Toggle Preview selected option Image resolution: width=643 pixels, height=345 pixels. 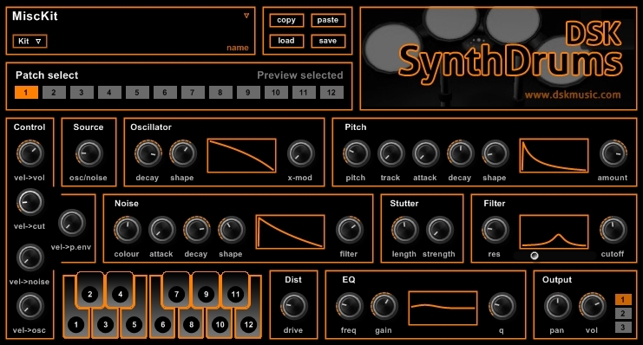[299, 75]
